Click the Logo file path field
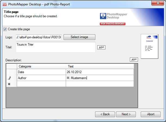 (39, 37)
